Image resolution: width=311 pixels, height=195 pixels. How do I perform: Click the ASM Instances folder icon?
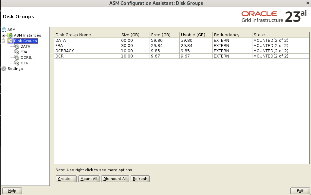click(x=10, y=35)
